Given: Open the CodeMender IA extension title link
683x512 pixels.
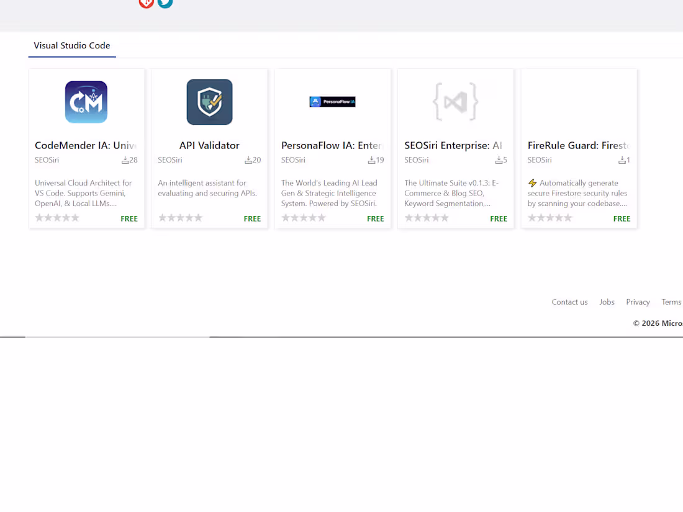Looking at the screenshot, I should click(x=86, y=145).
